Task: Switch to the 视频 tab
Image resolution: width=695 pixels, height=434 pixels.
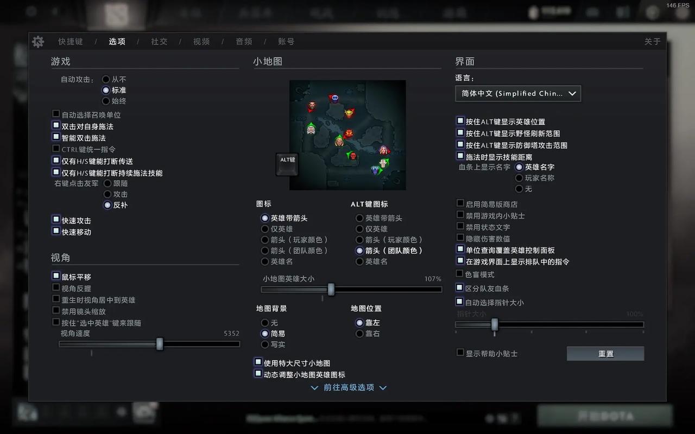Action: click(201, 41)
